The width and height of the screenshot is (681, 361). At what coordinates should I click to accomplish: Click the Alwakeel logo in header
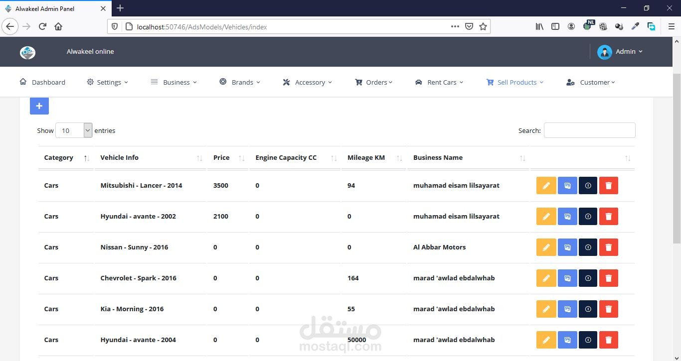pyautogui.click(x=27, y=52)
